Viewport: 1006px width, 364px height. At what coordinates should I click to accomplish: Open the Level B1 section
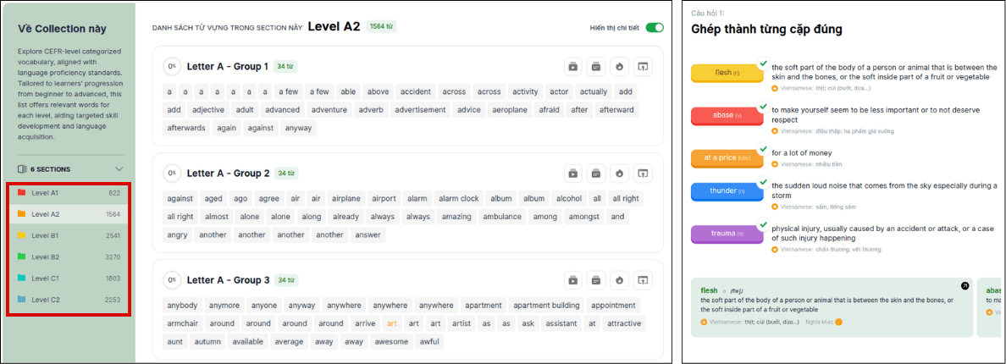click(69, 235)
